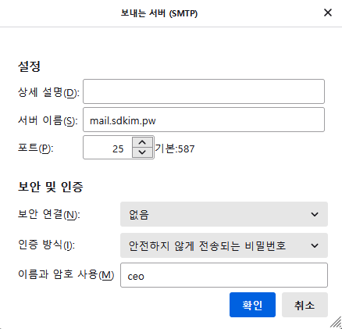The image size is (342, 329).
Task: Click the 보안 연결(N) label
Action: pos(49,214)
